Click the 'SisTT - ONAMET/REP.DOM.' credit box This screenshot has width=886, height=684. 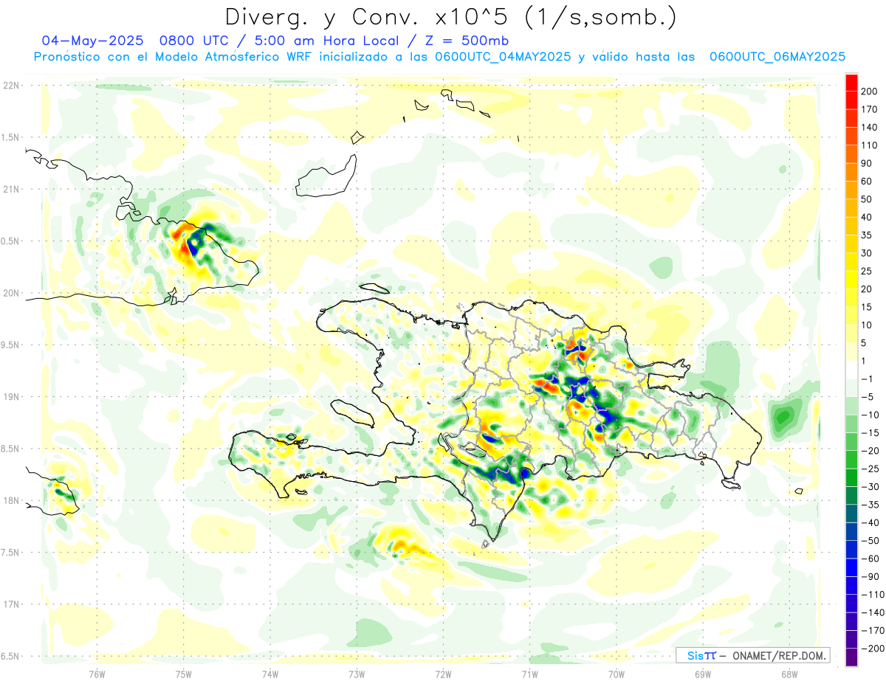point(752,655)
